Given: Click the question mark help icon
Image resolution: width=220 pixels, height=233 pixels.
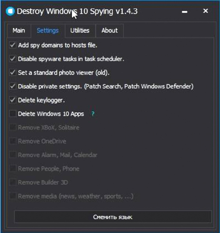Looking at the screenshot, I should [x=92, y=114].
